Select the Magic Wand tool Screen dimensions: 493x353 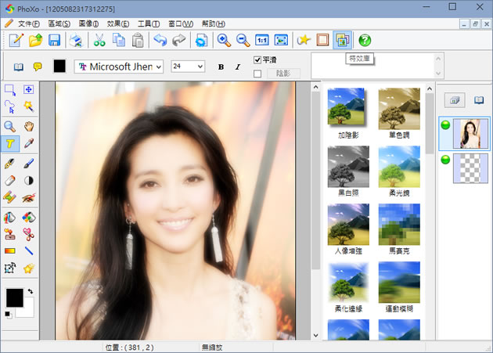[x=29, y=106]
